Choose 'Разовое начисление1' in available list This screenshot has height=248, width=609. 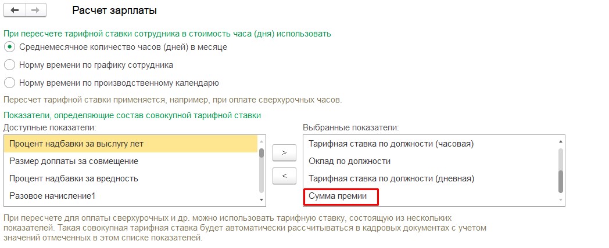click(52, 196)
